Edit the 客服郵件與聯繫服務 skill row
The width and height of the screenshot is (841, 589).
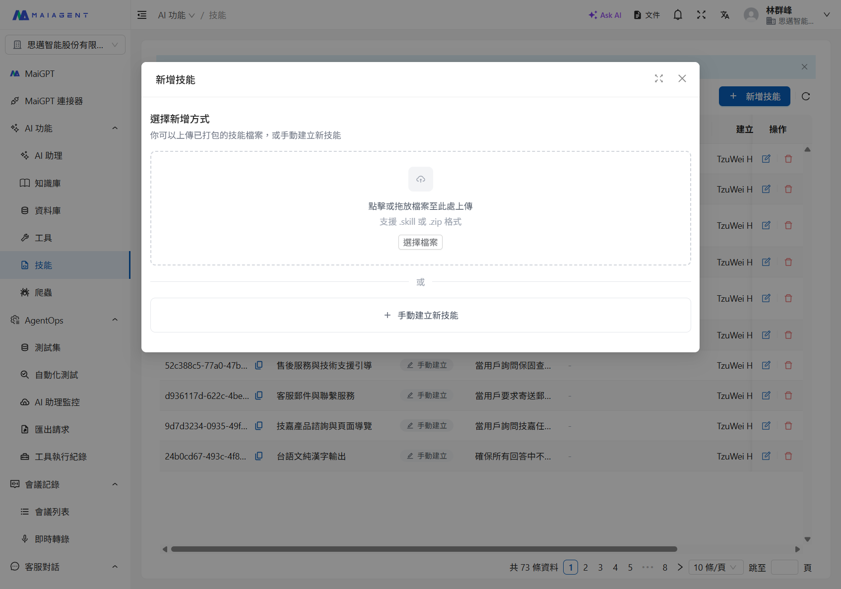[766, 395]
